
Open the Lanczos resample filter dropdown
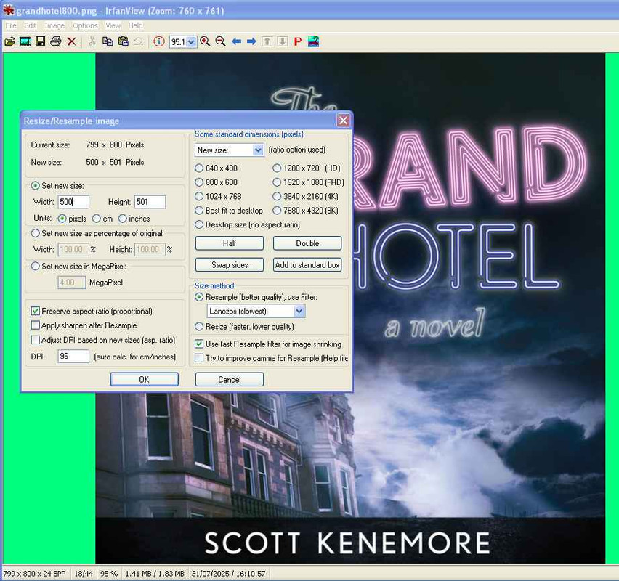pos(299,311)
